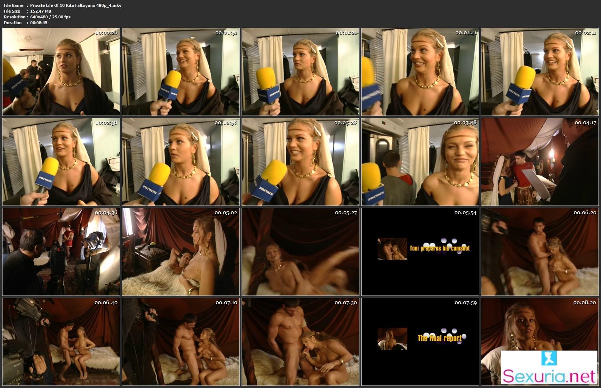The height and width of the screenshot is (388, 601).
Task: Open the behind-the-scenes frame at 00:04:17
Action: pos(540,162)
